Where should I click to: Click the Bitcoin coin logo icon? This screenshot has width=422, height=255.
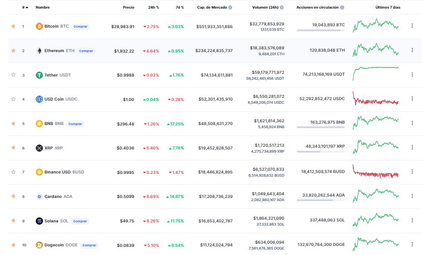(x=39, y=26)
